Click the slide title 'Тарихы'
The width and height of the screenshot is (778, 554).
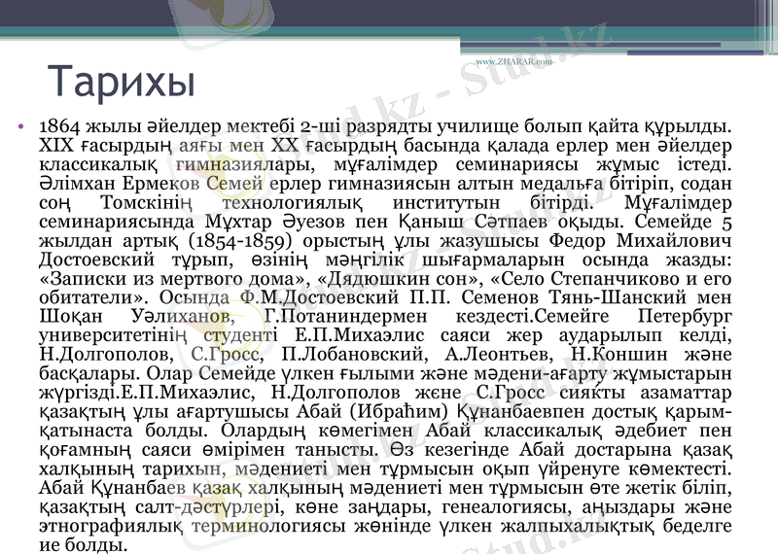coord(122,82)
